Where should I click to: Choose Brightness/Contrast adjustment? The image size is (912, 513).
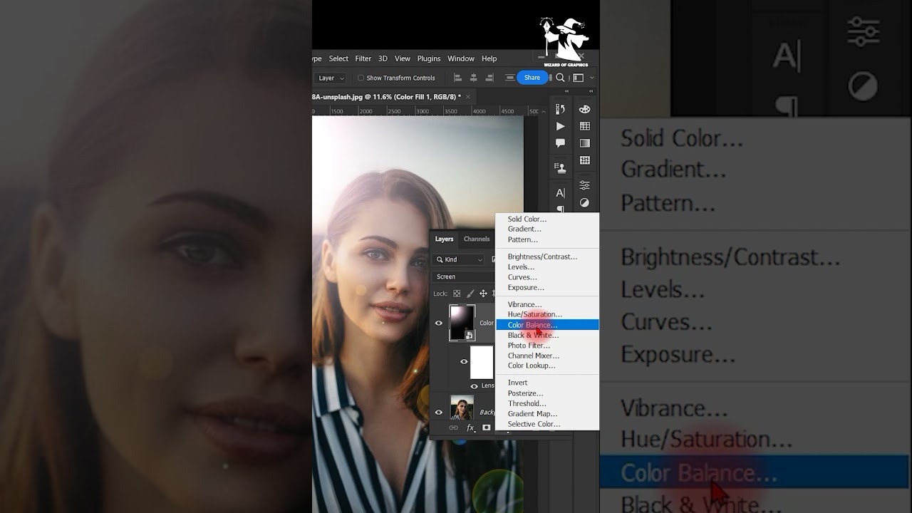click(x=547, y=256)
